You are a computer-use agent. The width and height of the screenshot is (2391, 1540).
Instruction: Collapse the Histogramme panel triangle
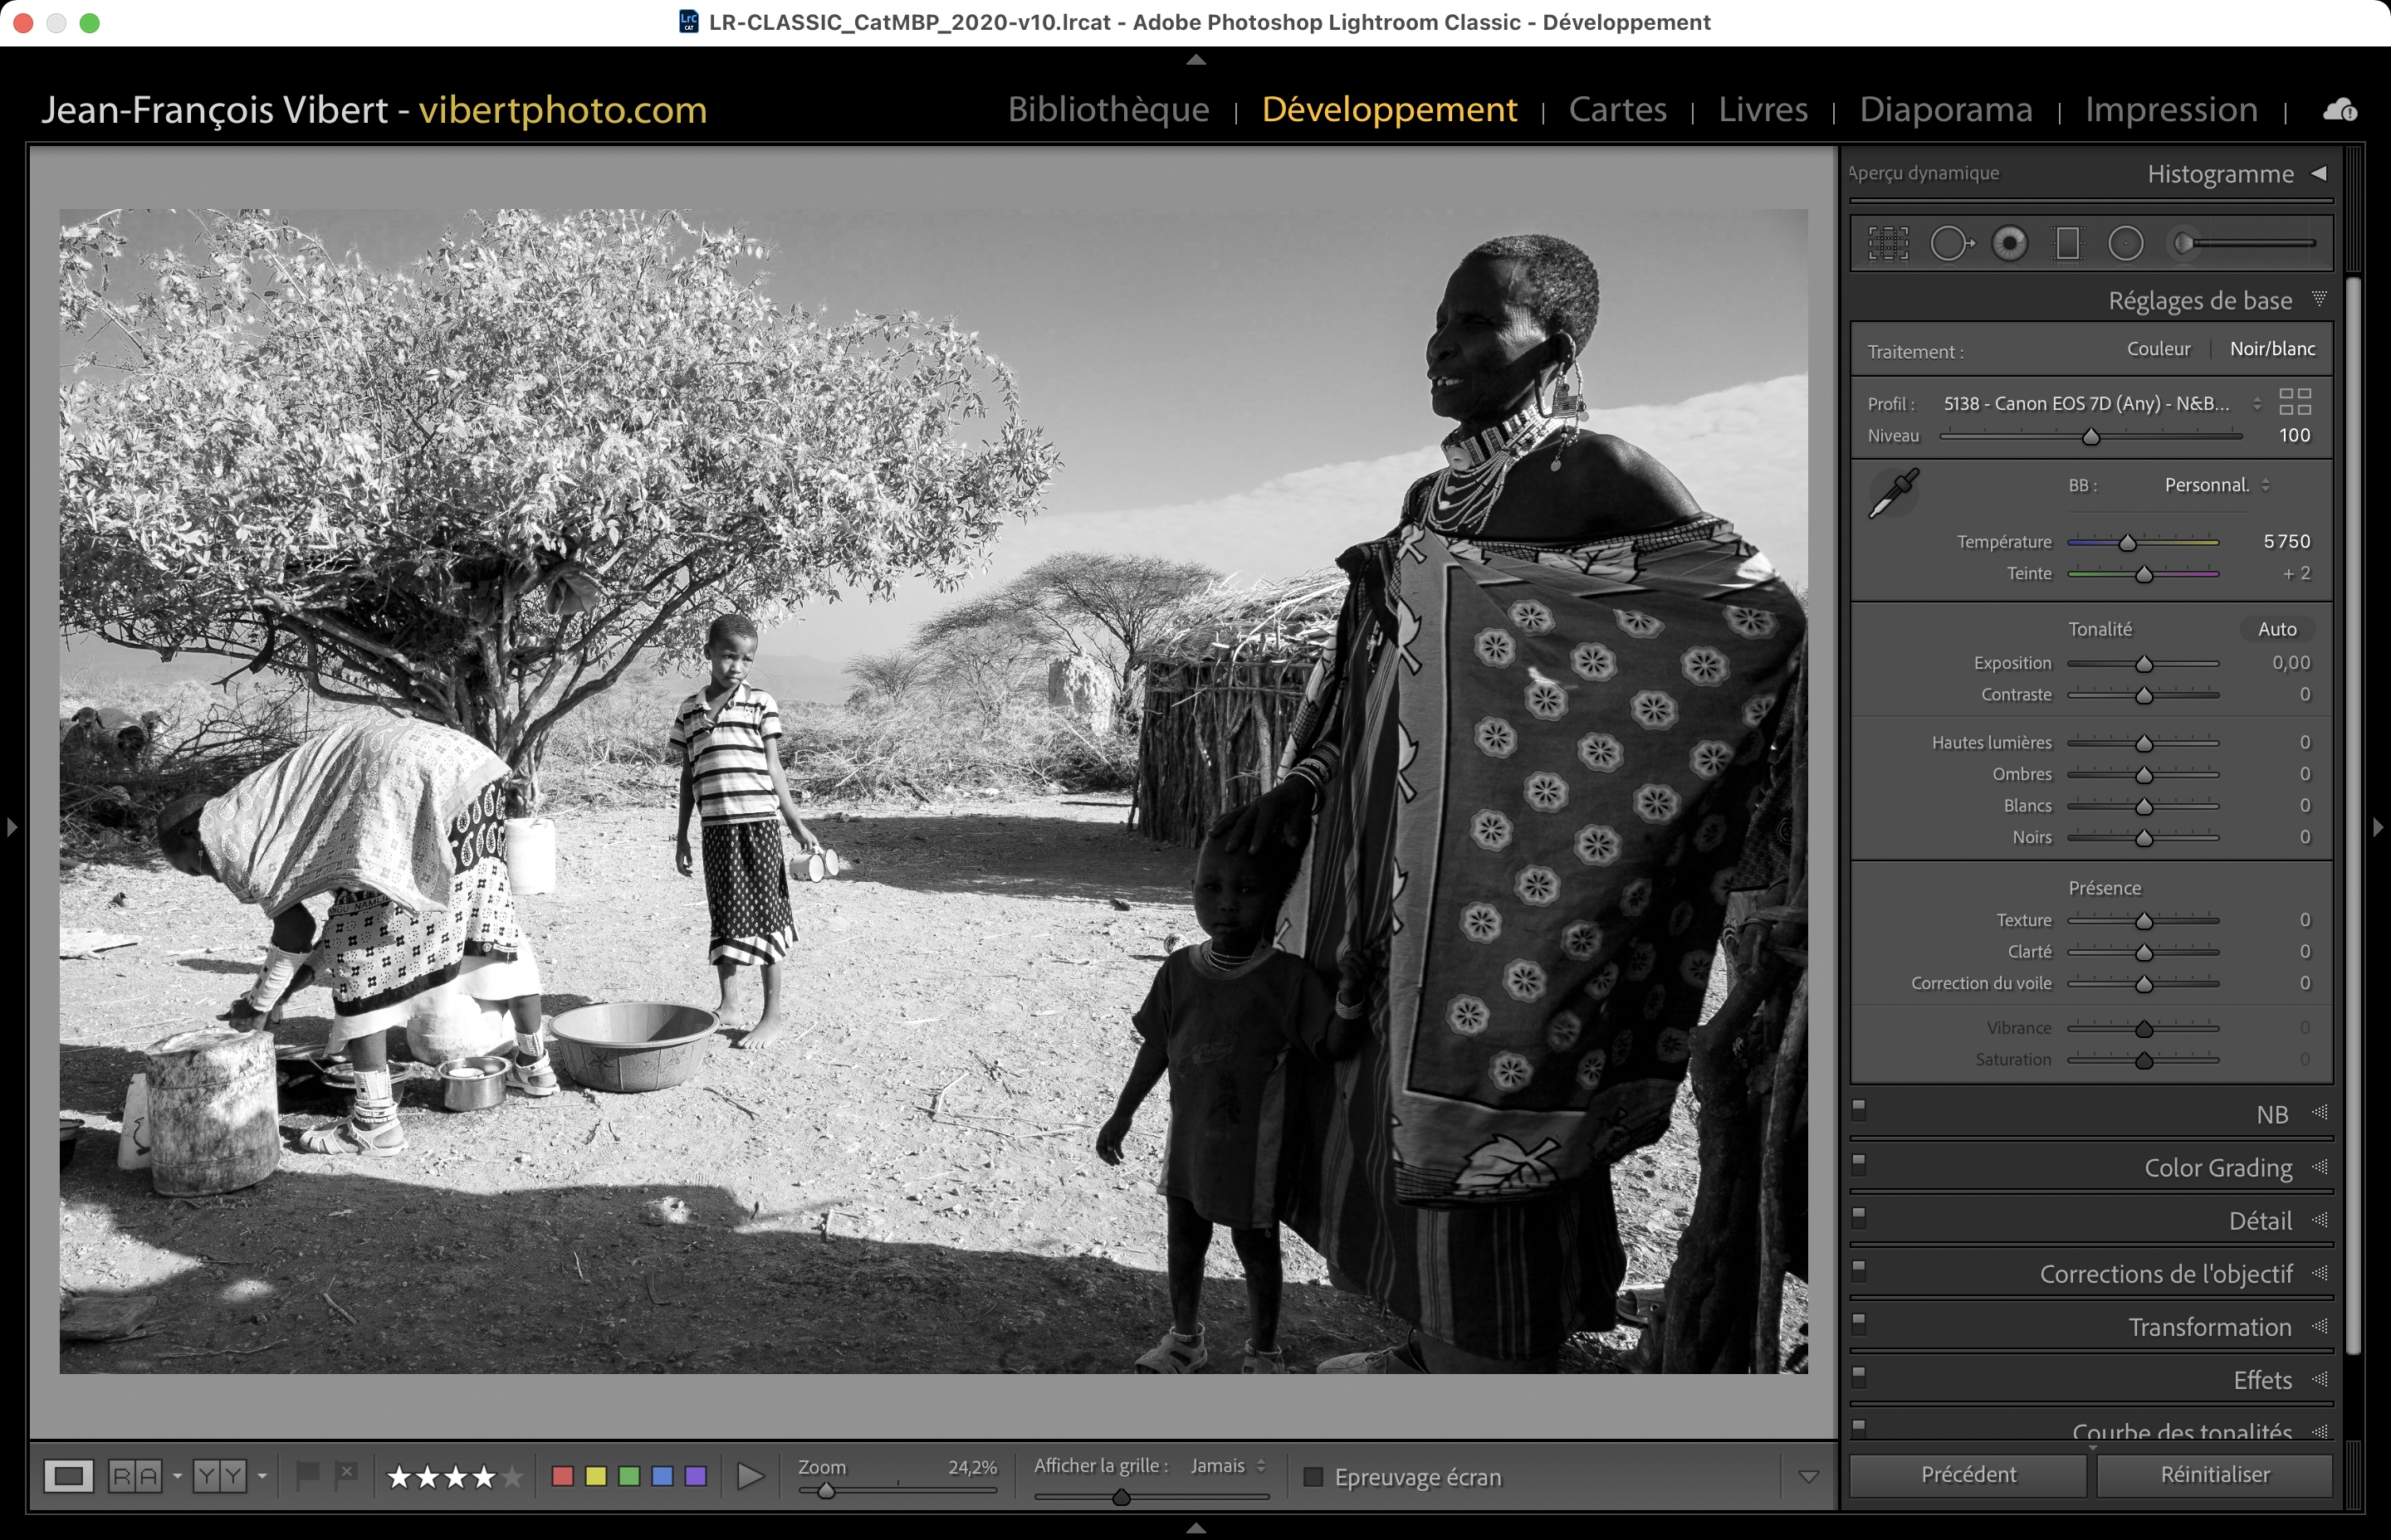(2319, 173)
